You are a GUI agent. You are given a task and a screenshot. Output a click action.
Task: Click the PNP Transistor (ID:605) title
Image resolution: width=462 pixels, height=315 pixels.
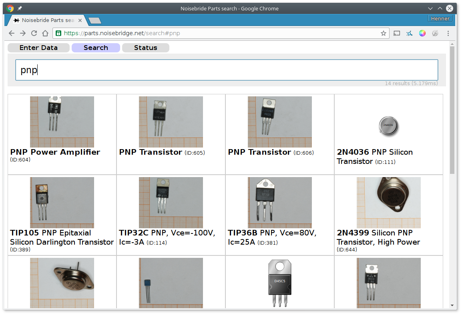(x=162, y=152)
